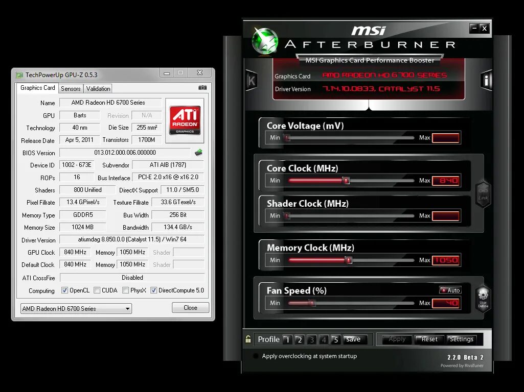The width and height of the screenshot is (524, 392).
Task: Click the Core Clock 840 value box
Action: (x=446, y=181)
